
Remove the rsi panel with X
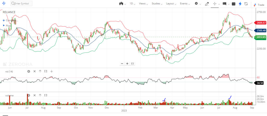34,71
